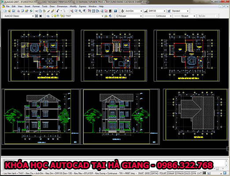Toggle ORTHO mode in status bar
The image size is (230, 176).
pos(155,173)
